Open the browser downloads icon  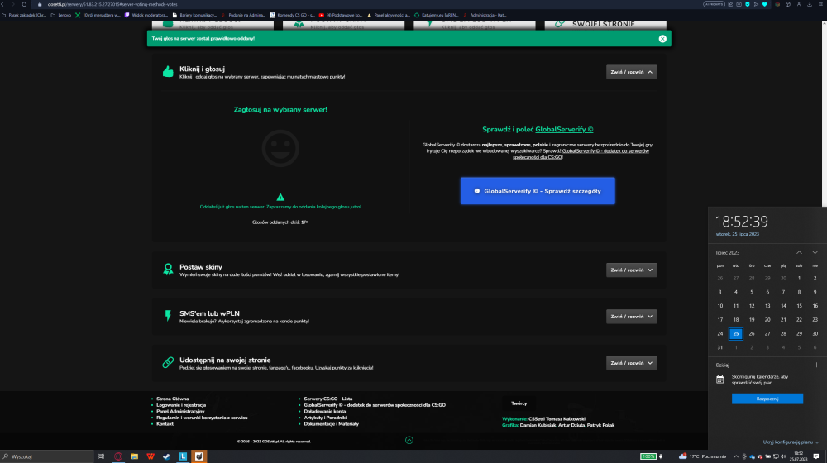[x=810, y=4]
